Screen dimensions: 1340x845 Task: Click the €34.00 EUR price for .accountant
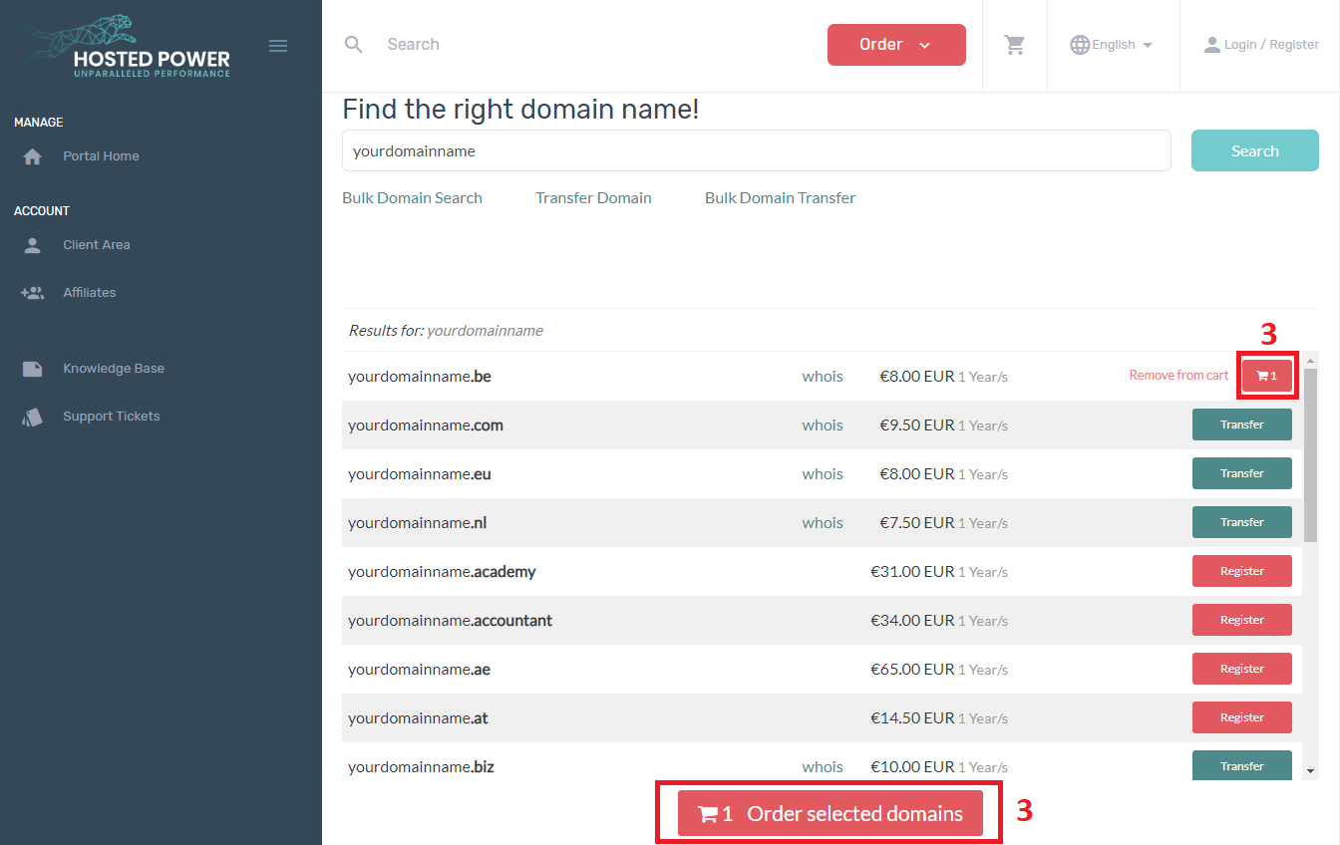tap(912, 621)
